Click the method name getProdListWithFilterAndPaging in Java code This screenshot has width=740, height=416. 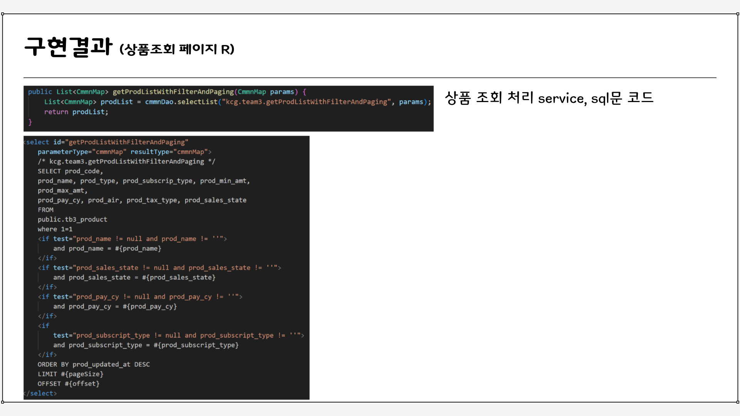coord(173,92)
